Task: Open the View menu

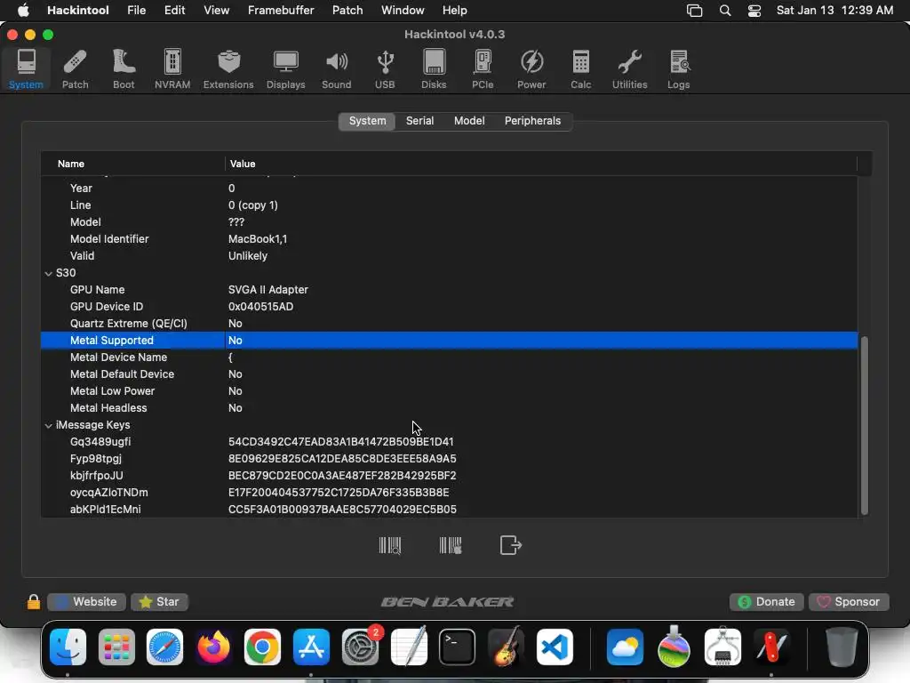Action: [x=217, y=11]
